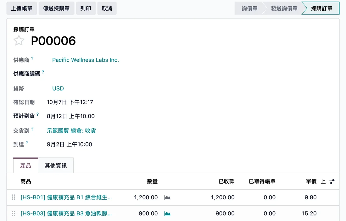The image size is (346, 221).
Task: Edit 預計到貨 date 8月12日 上午10:00
Action: pos(70,116)
